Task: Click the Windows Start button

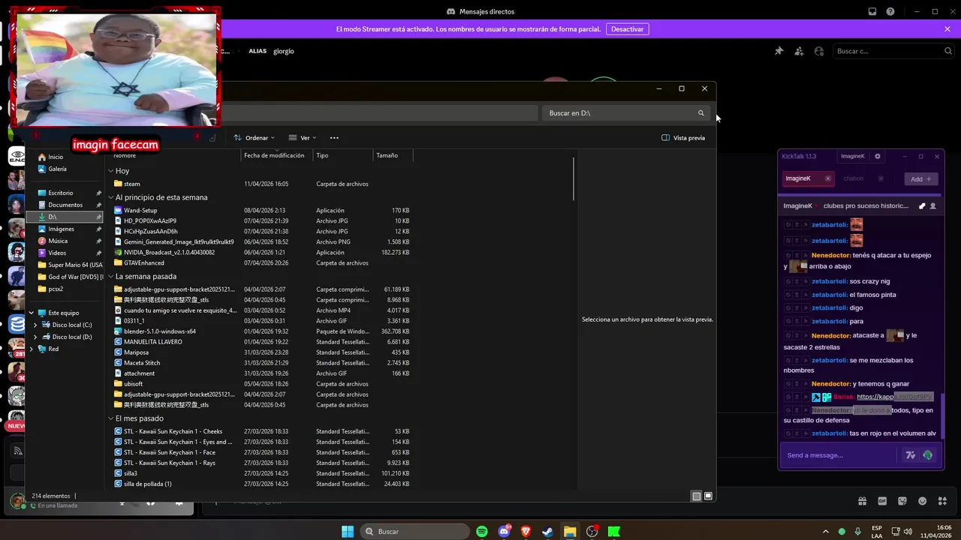Action: point(348,532)
